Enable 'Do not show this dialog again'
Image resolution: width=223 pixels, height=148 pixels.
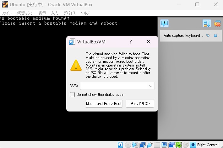point(72,95)
